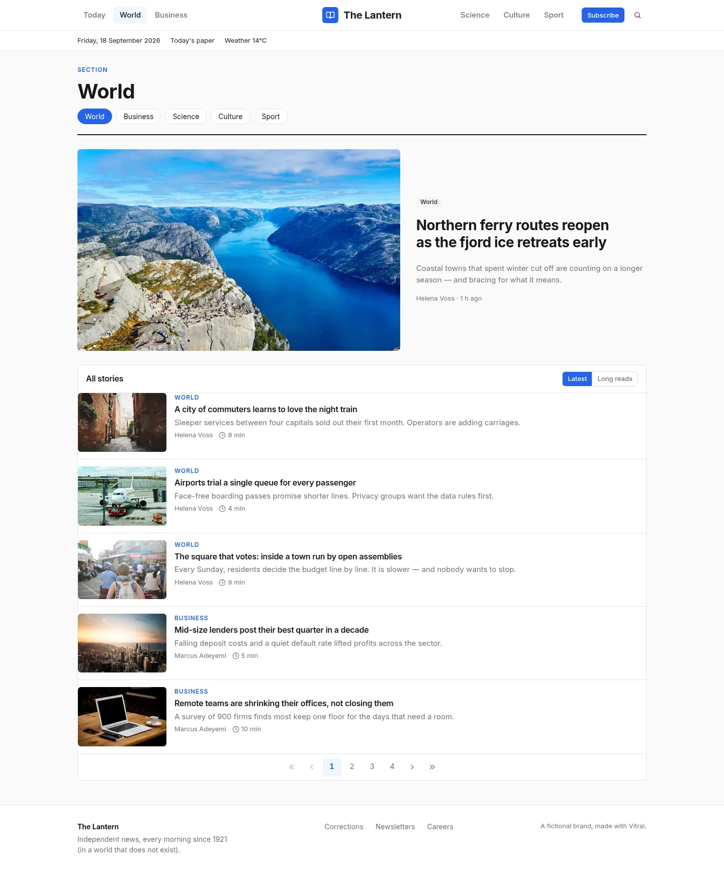The width and height of the screenshot is (724, 871).
Task: Jump to last page with double-right chevron
Action: click(432, 767)
